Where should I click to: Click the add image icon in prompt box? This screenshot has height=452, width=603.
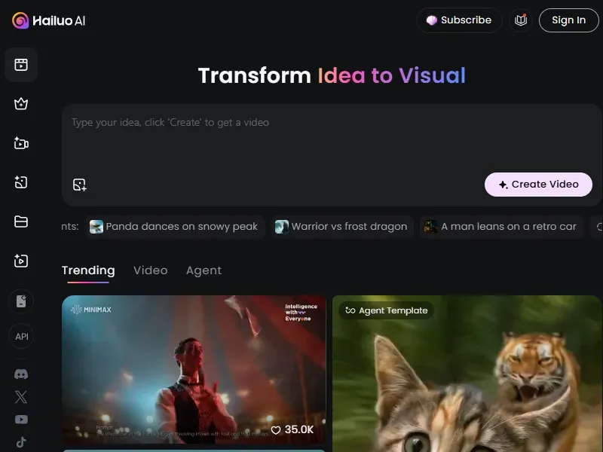point(80,185)
